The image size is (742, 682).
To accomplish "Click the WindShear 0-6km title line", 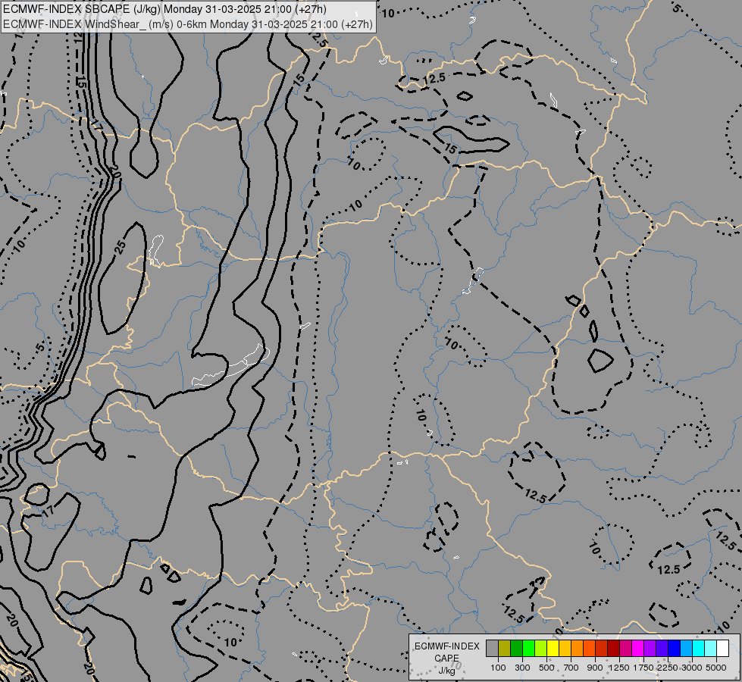I will click(187, 24).
